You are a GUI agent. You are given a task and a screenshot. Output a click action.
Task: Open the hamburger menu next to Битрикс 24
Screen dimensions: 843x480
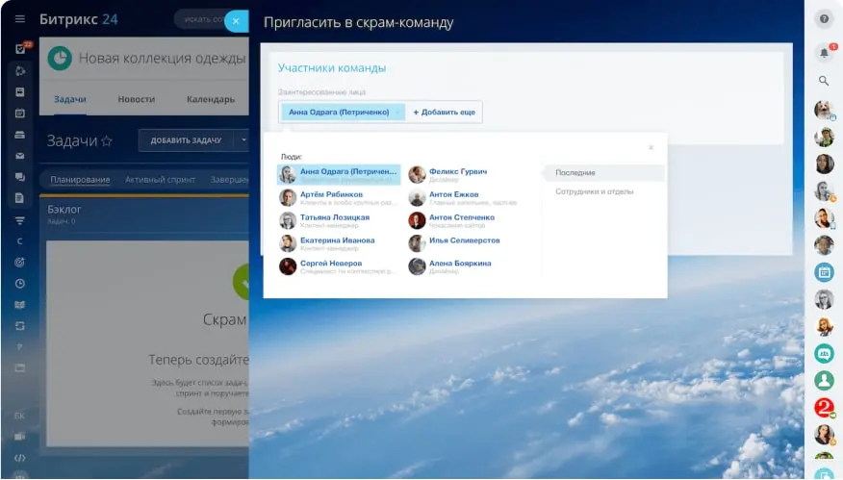coord(19,19)
